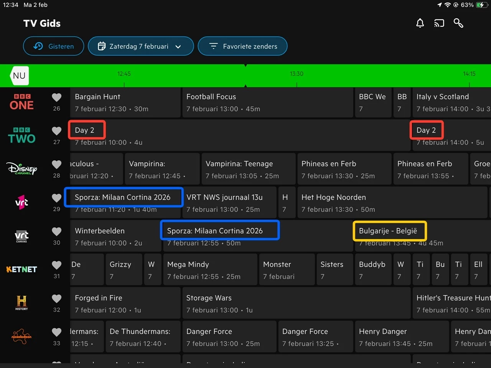The height and width of the screenshot is (368, 491).
Task: Open Monster programme on Ketnet
Action: (x=287, y=270)
